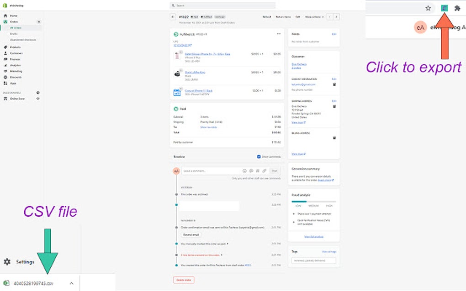This screenshot has height=291, width=466.
Task: Open Customers from the sidebar
Action: coord(16,53)
